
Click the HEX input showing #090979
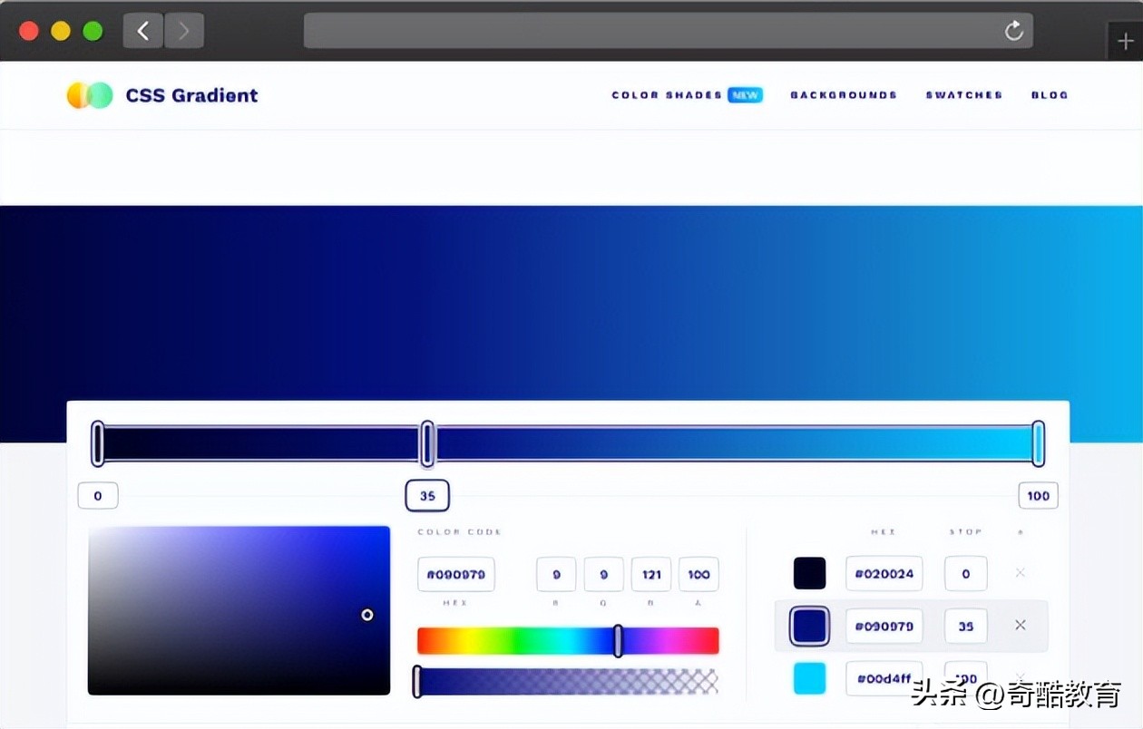click(x=455, y=574)
